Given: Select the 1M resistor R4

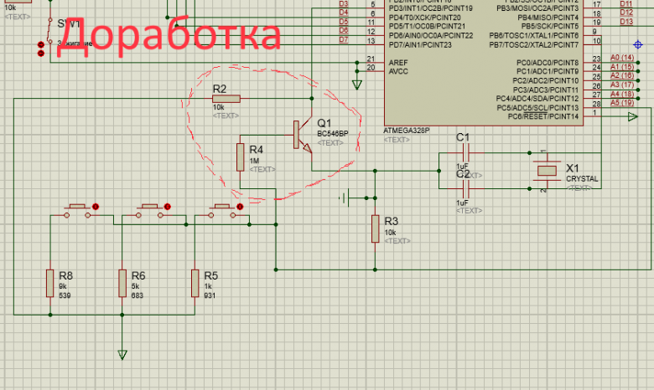Looking at the screenshot, I should 240,156.
